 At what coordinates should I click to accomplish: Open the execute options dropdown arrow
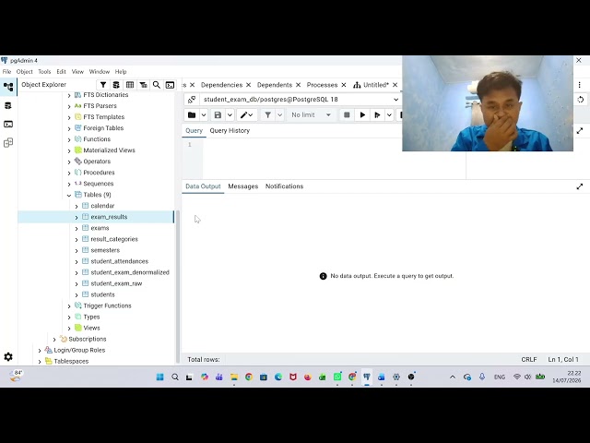click(x=389, y=114)
